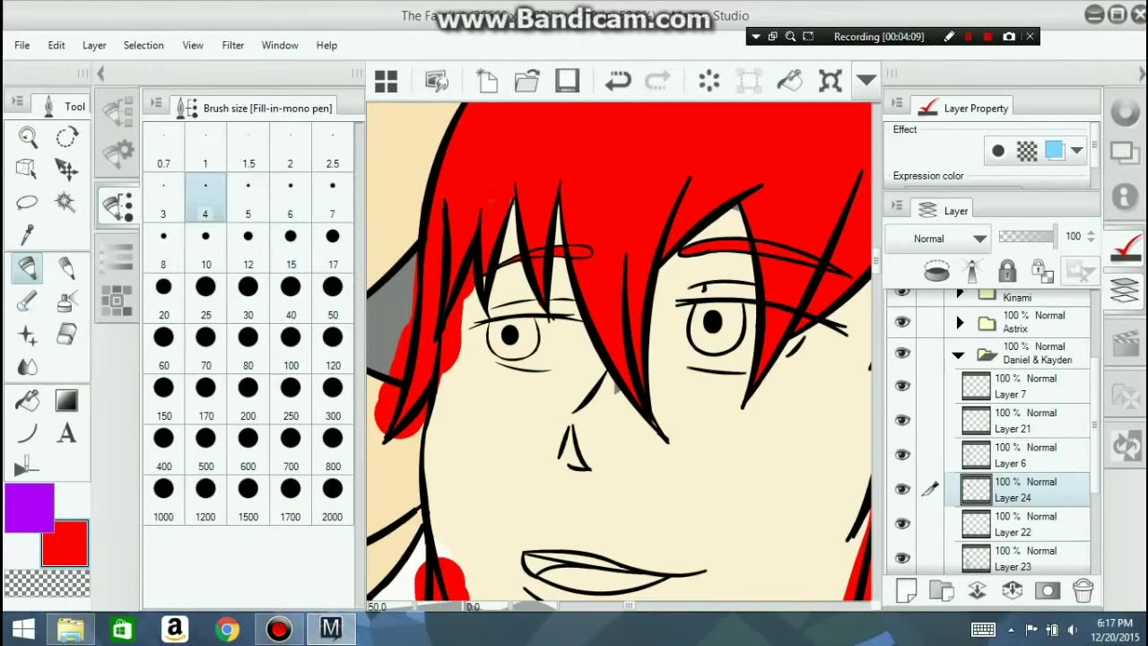
Task: Open the Window menu
Action: (x=280, y=45)
